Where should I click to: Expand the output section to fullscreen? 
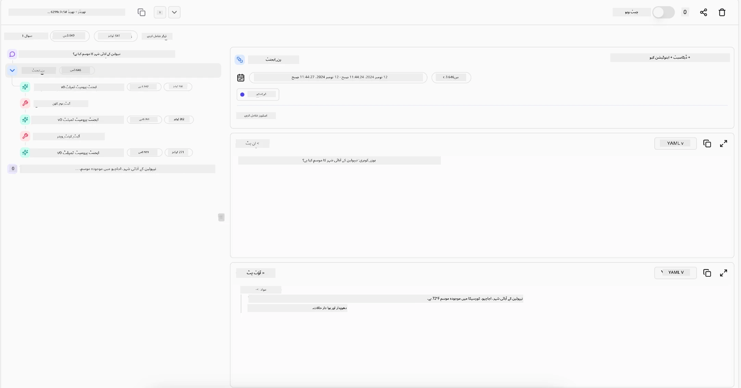(x=723, y=273)
